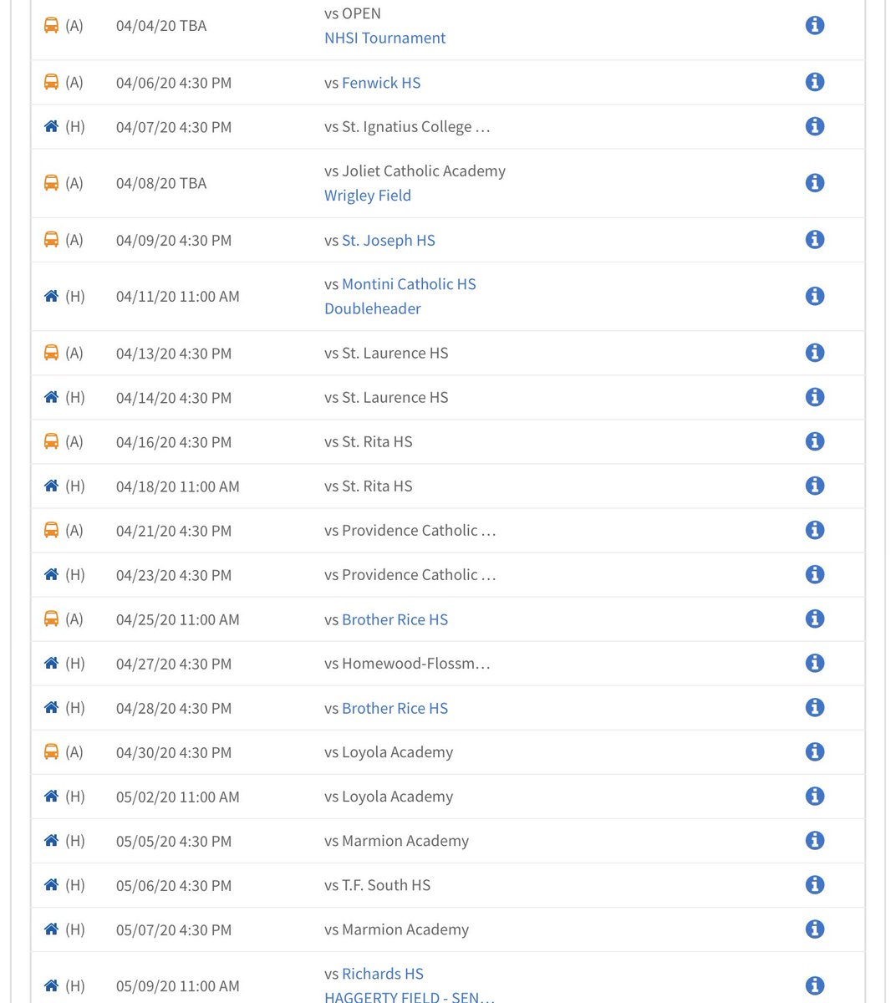Image resolution: width=896 pixels, height=1003 pixels.
Task: Select the 04/30/20 4:30 PM date
Action: point(174,753)
